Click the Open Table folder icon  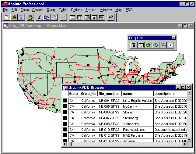point(14,17)
